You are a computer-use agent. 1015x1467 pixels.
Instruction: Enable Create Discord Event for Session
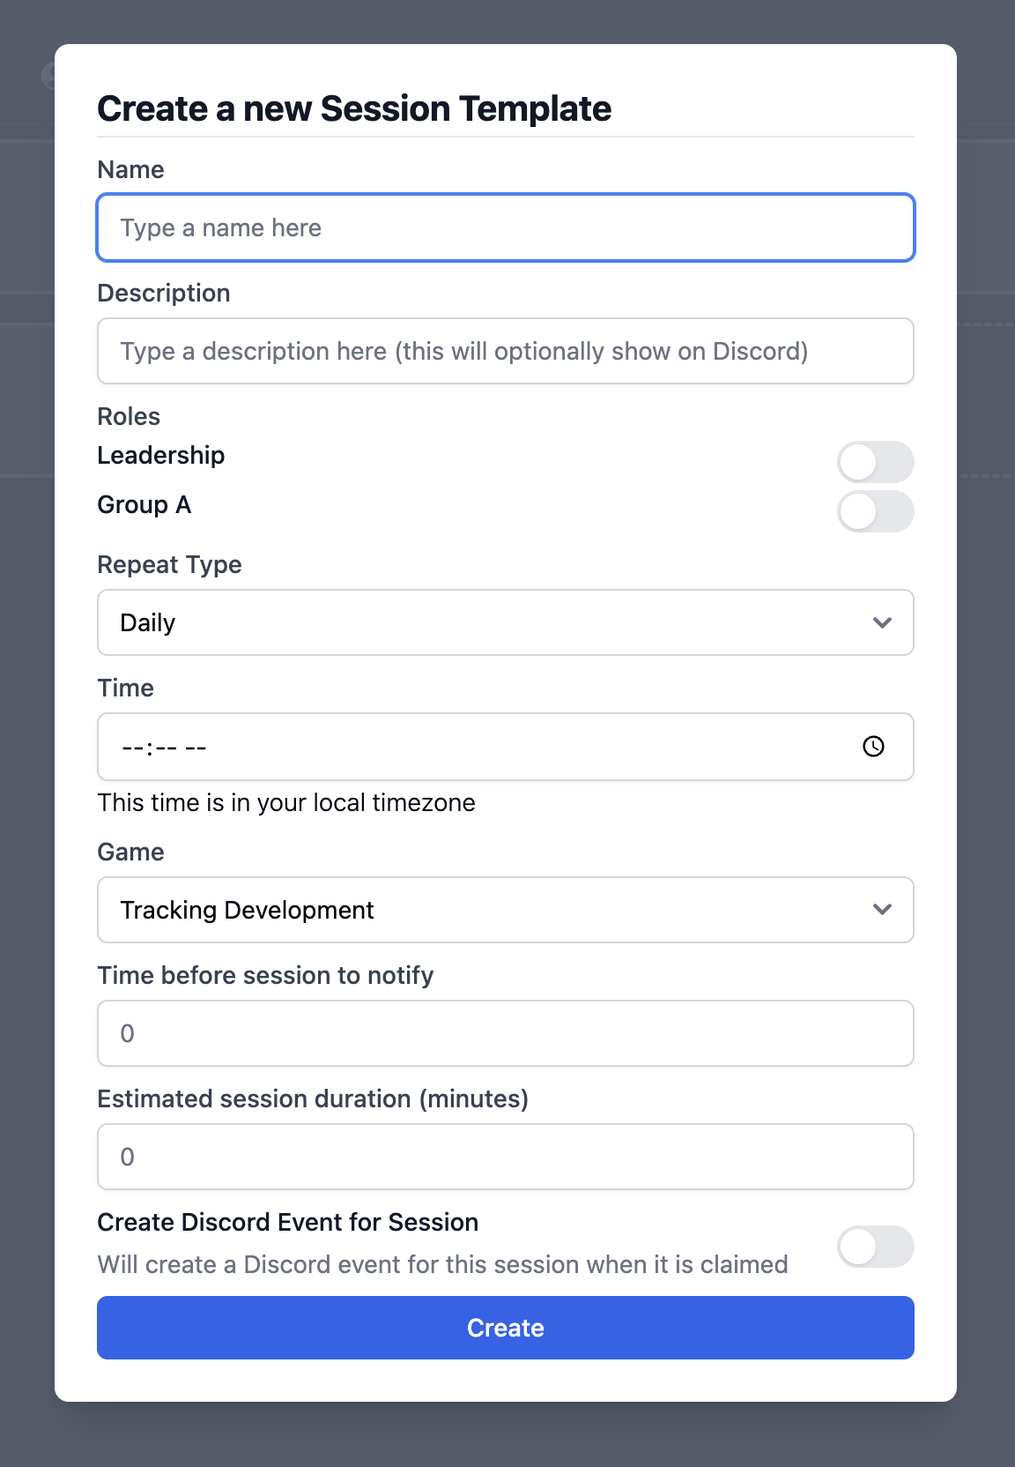point(876,1247)
